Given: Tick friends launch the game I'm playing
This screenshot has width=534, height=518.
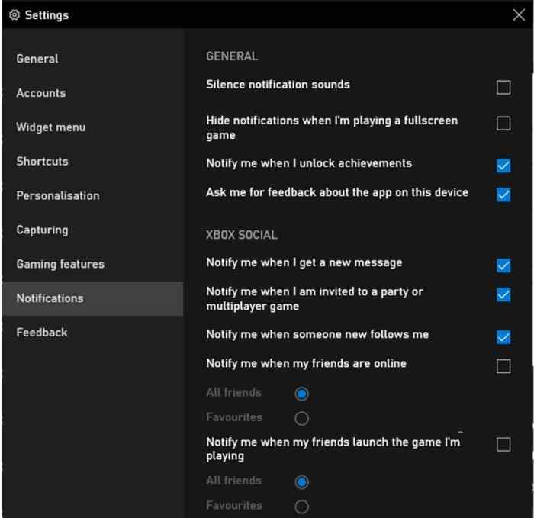Looking at the screenshot, I should pos(503,445).
